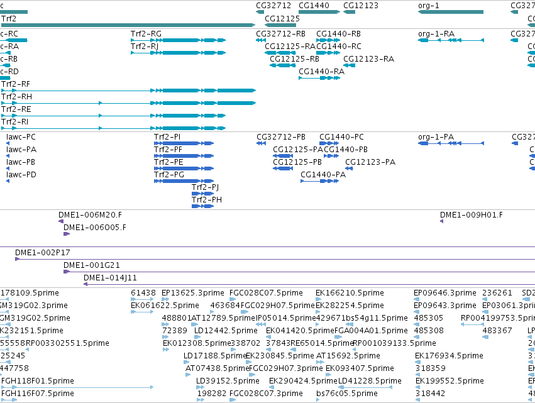Click EST 485305
This screenshot has width=535, height=403.
417,324
